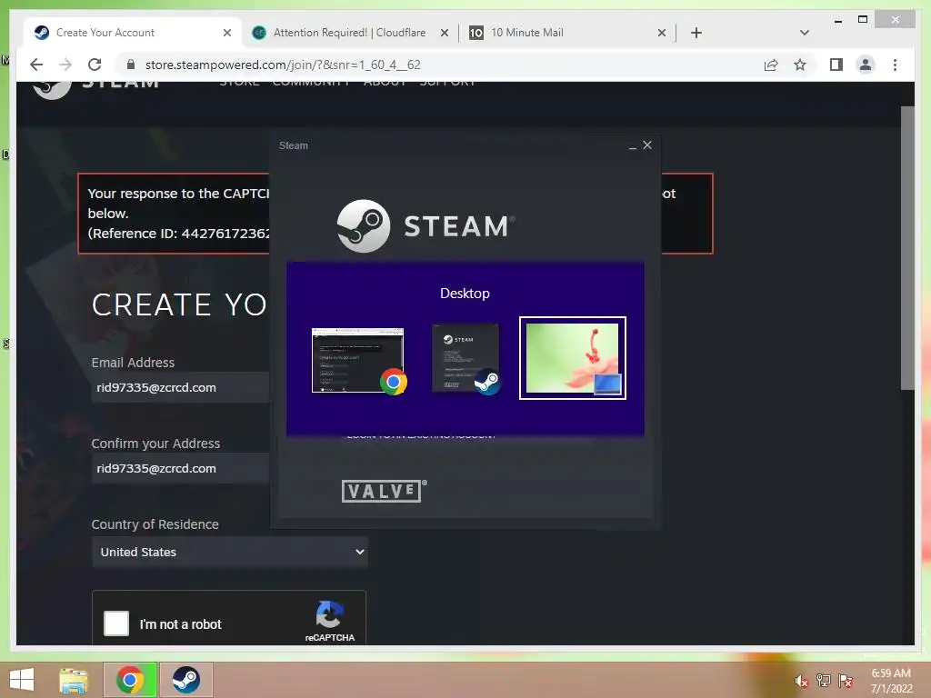Click the Confirm your Address field
Viewport: 931px width, 698px height.
tap(181, 468)
